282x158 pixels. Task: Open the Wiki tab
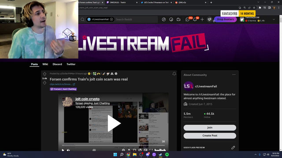click(x=45, y=64)
